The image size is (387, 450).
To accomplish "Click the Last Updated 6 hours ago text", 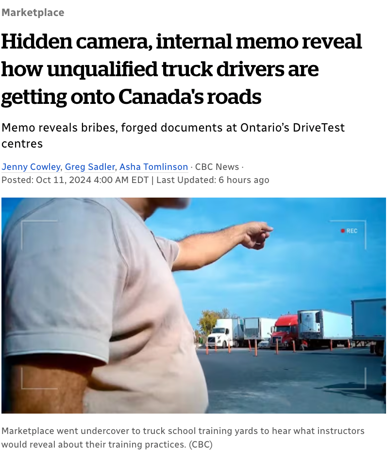I will pos(213,180).
